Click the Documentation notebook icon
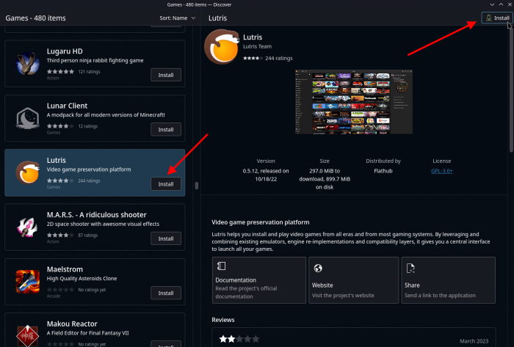The height and width of the screenshot is (347, 514). [221, 266]
